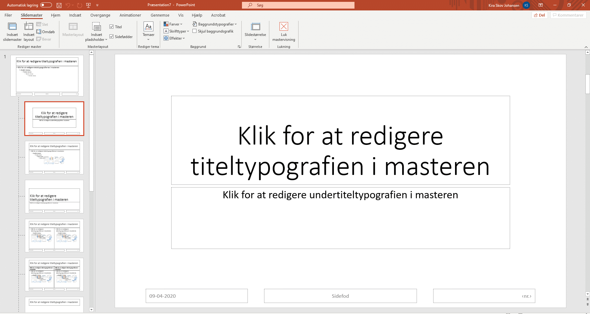Select the third slide layout thumbnail

tap(54, 196)
